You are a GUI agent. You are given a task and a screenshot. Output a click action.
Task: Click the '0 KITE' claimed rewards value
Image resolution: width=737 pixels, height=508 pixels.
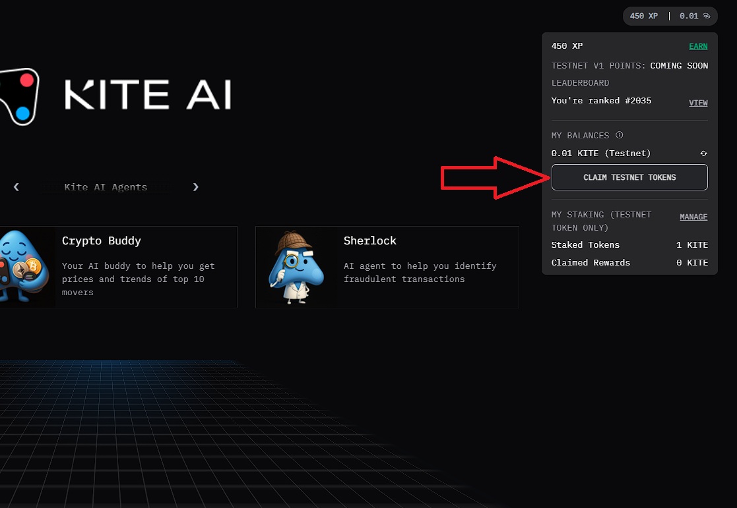tap(692, 262)
